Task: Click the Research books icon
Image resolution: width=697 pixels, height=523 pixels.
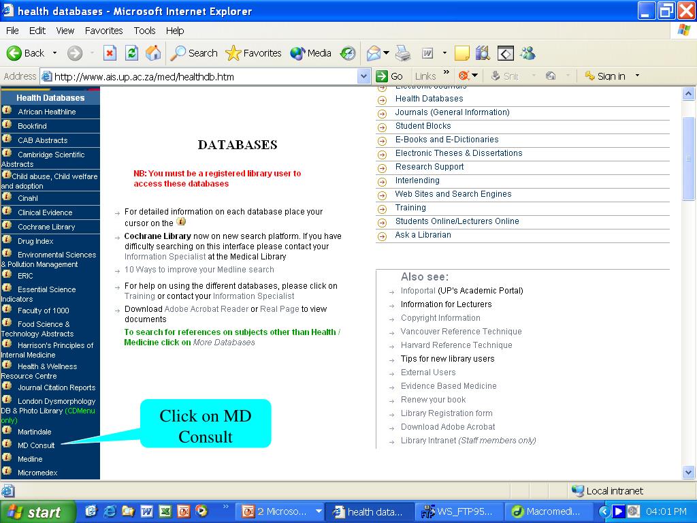Action: pos(483,53)
